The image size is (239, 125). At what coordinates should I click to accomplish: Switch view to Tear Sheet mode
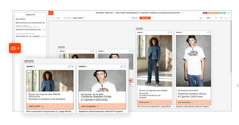145,18
